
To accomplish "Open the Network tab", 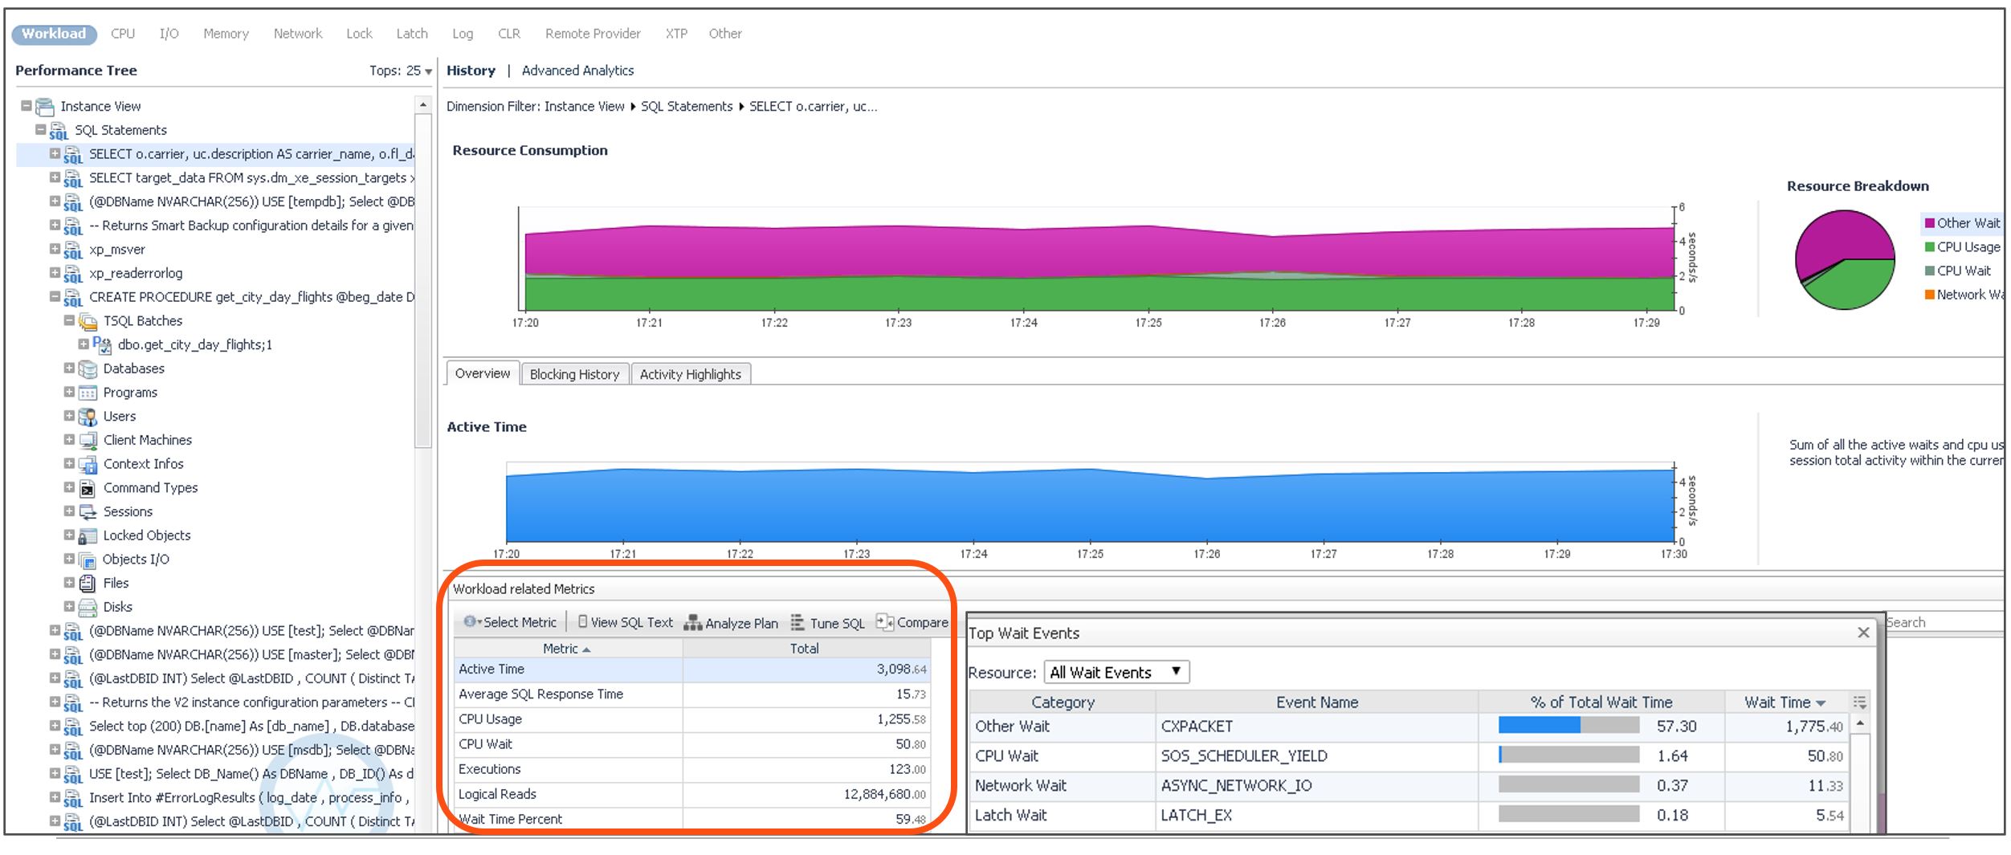I will (297, 34).
